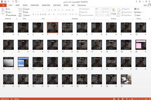
Task: Open the Copy dropdown arrow
Action: point(12,12)
